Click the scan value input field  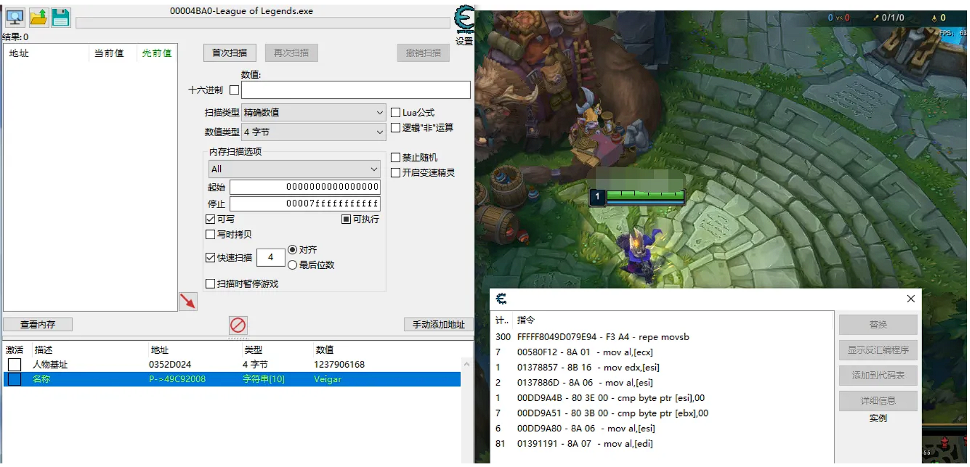(355, 90)
